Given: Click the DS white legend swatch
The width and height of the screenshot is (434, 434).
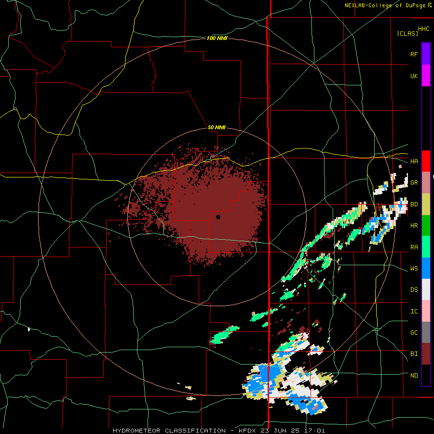Looking at the screenshot, I should point(426,289).
